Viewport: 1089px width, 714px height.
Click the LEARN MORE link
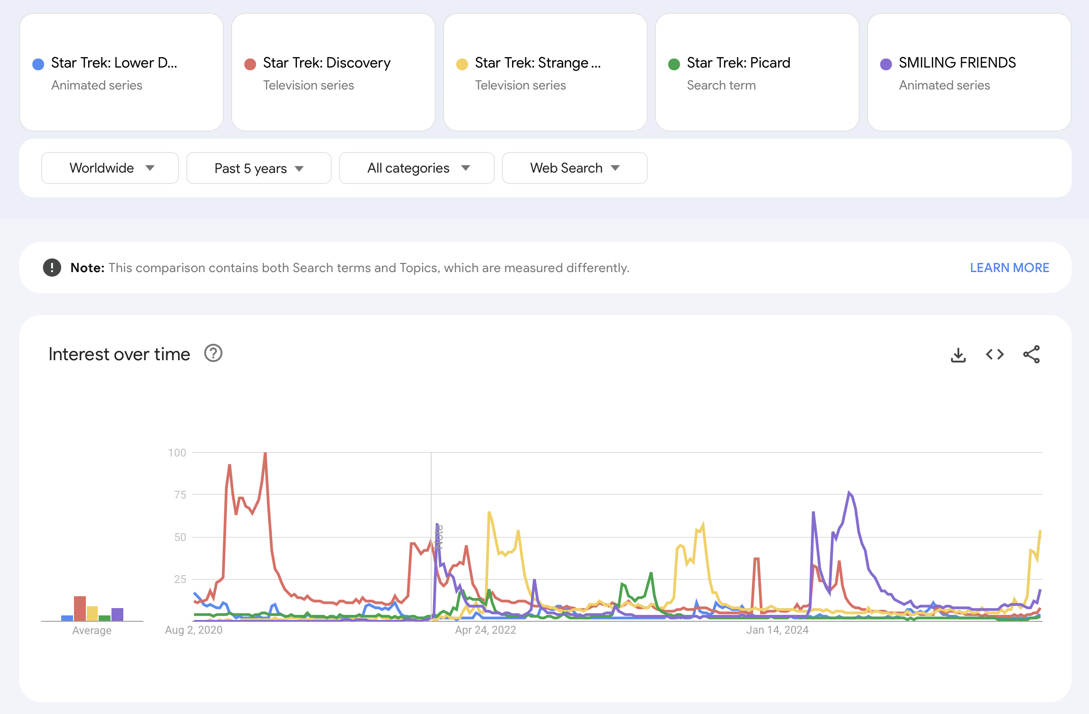point(1010,268)
